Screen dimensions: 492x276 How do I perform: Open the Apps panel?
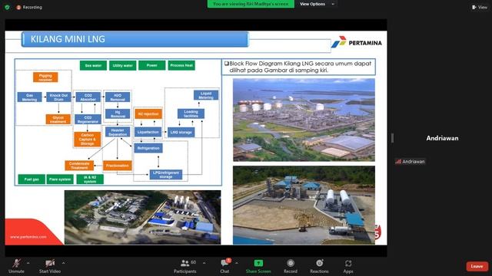[x=348, y=266]
